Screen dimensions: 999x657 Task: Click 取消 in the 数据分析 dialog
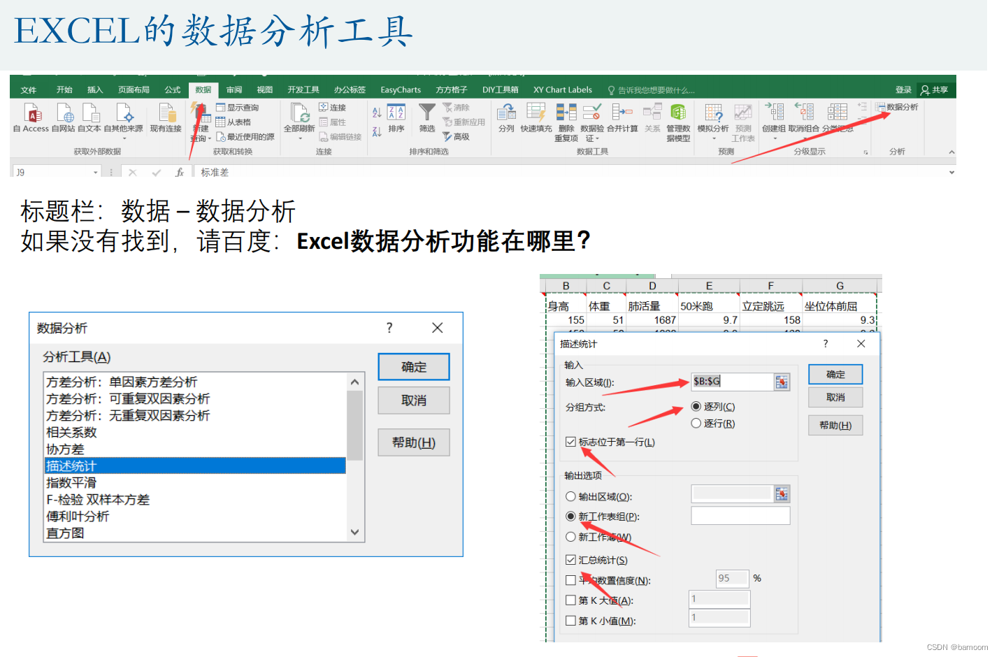pos(414,400)
